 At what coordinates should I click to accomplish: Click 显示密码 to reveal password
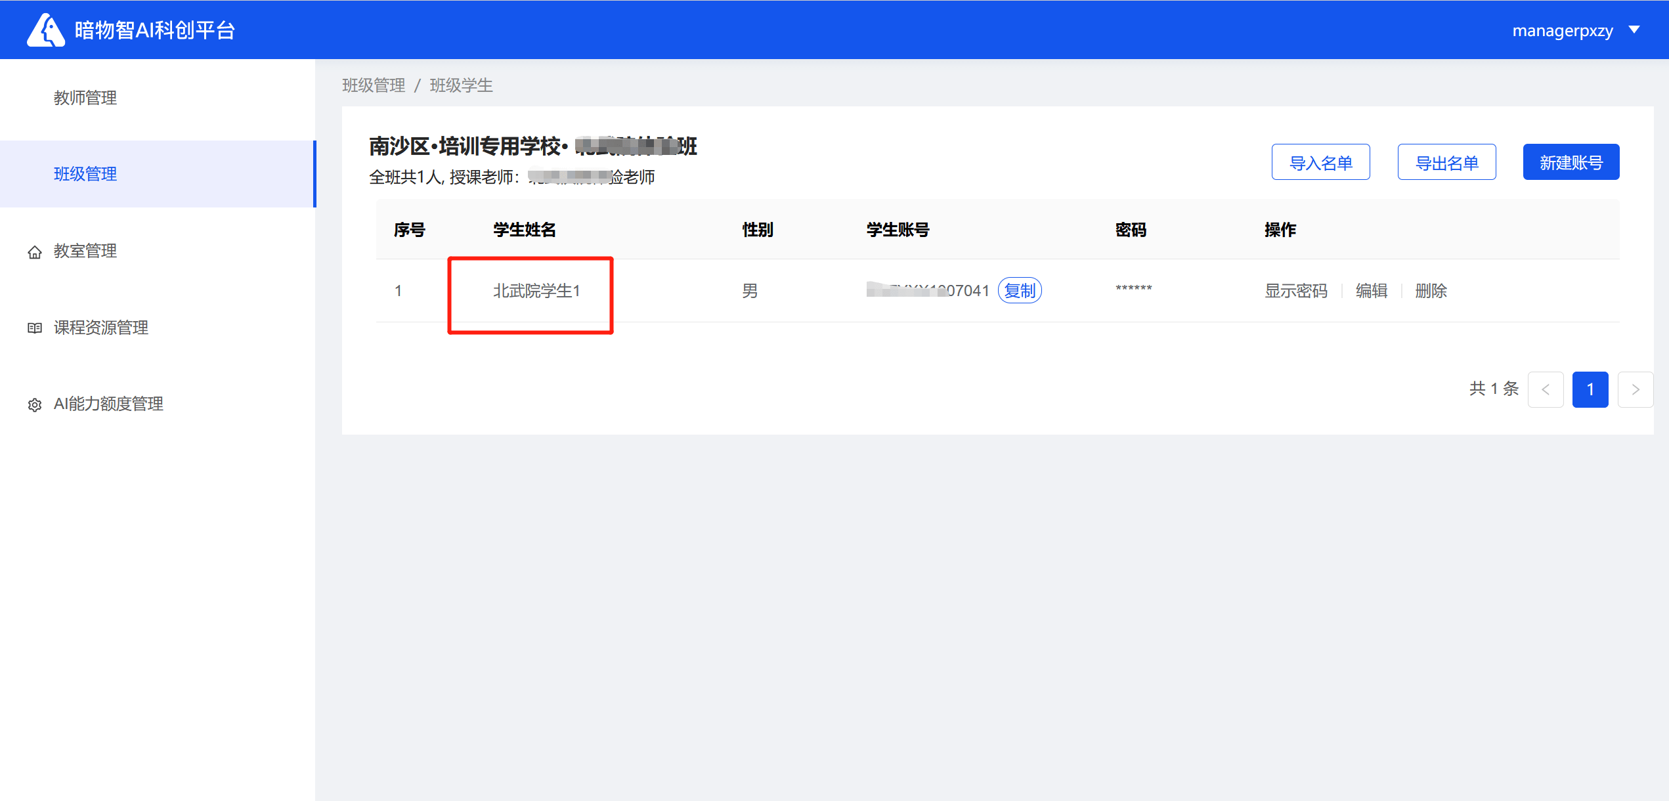[1296, 291]
